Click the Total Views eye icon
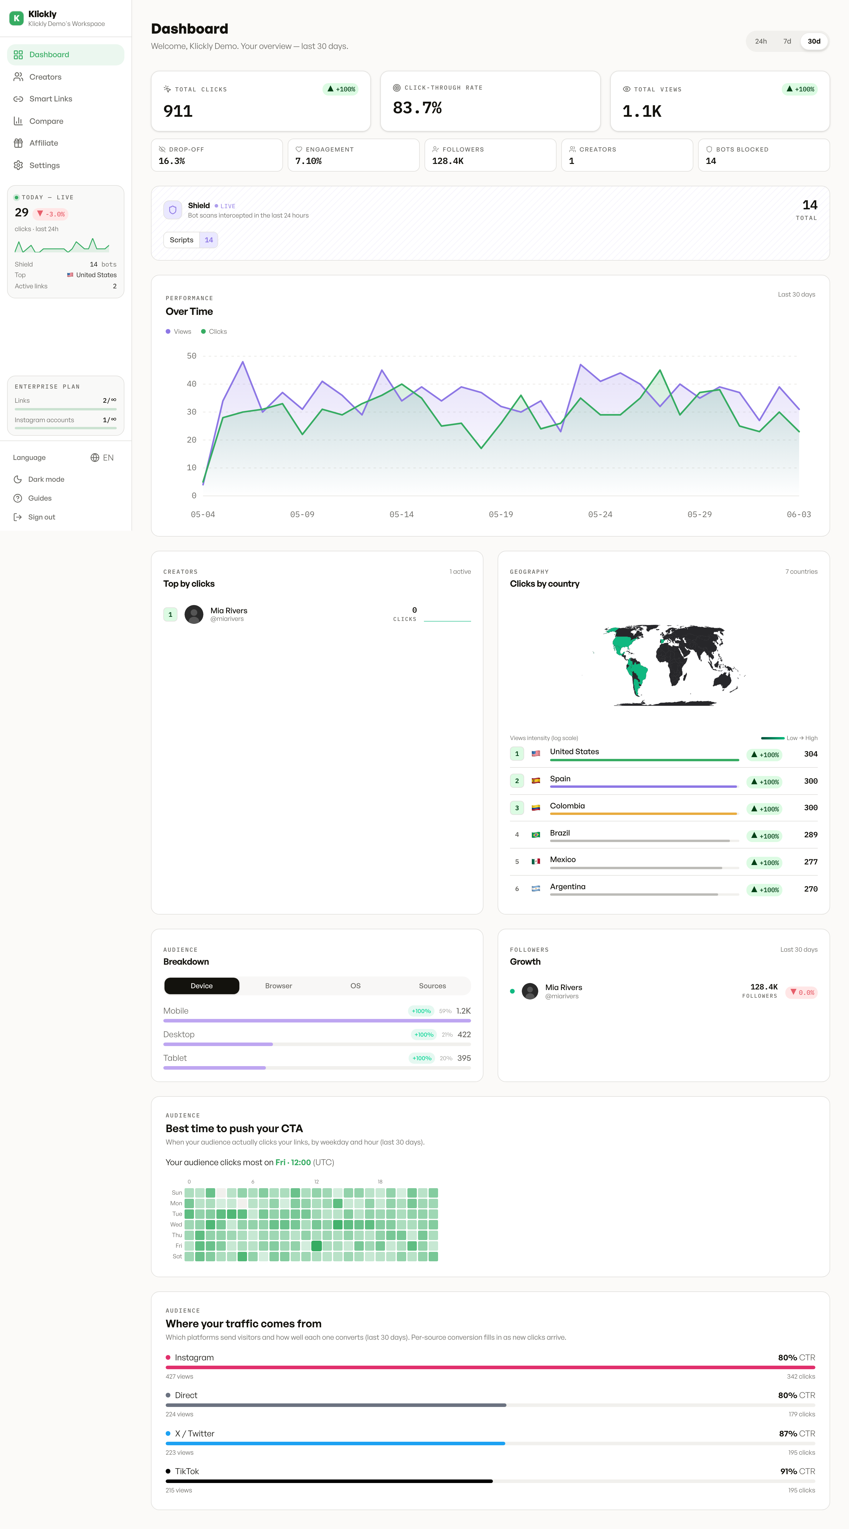 626,89
